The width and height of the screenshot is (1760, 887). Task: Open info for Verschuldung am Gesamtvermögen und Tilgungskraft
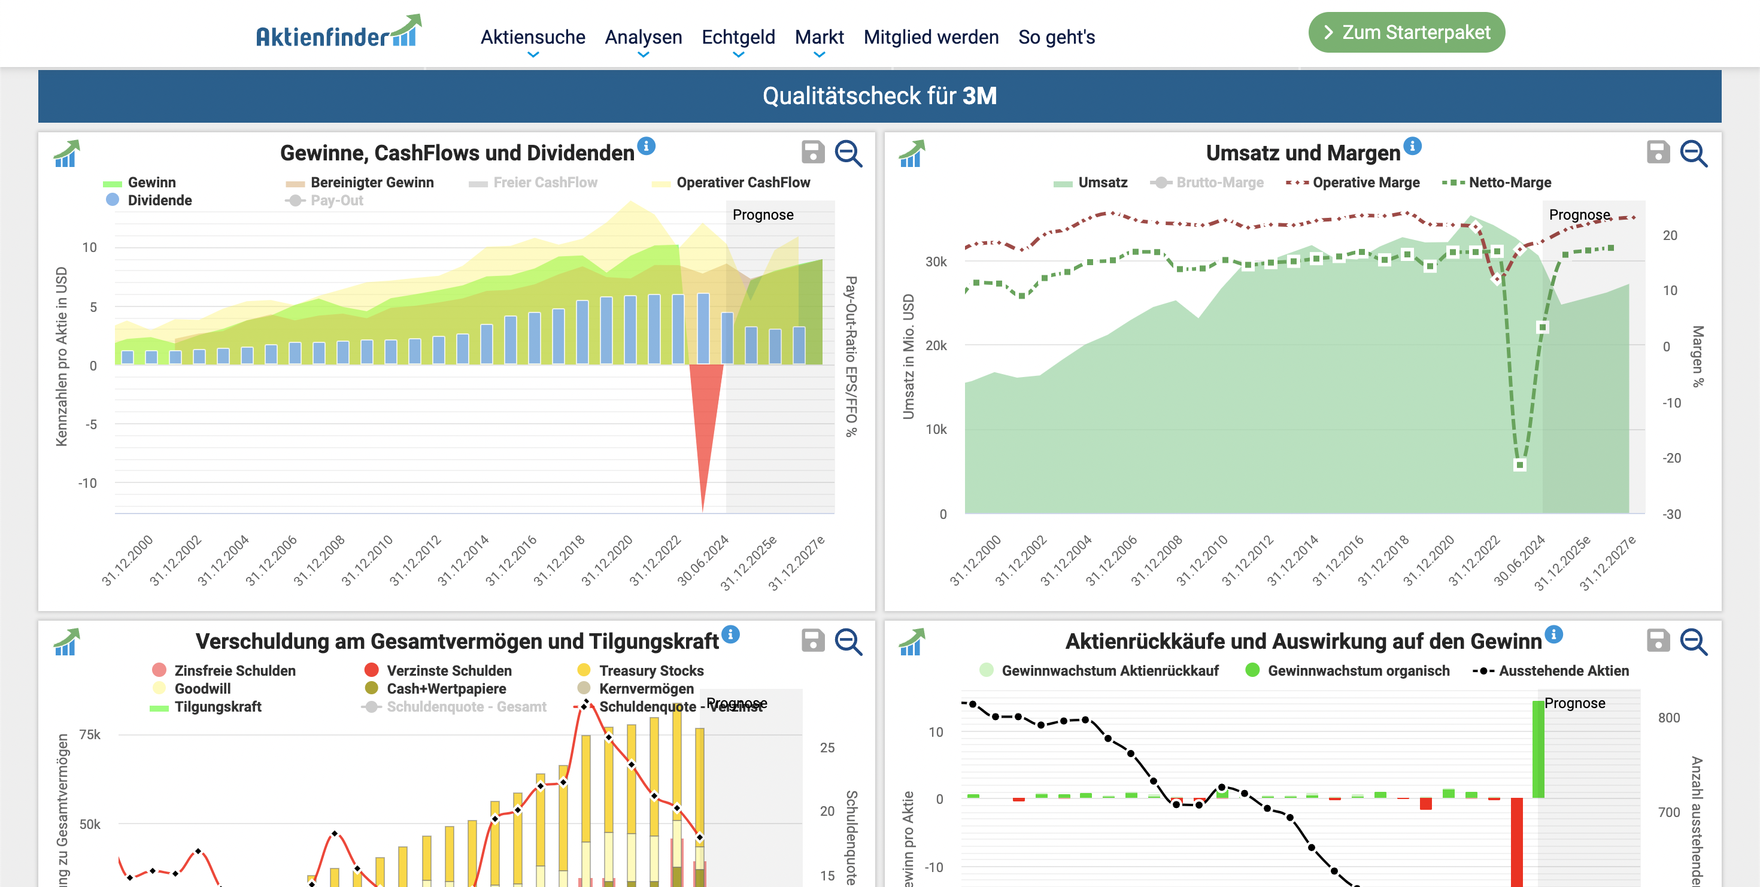pyautogui.click(x=730, y=634)
